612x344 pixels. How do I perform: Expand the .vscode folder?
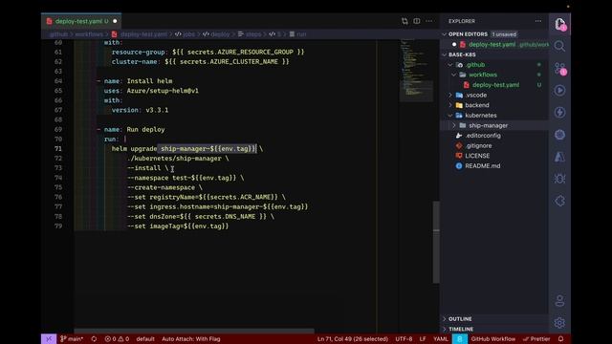pyautogui.click(x=450, y=96)
